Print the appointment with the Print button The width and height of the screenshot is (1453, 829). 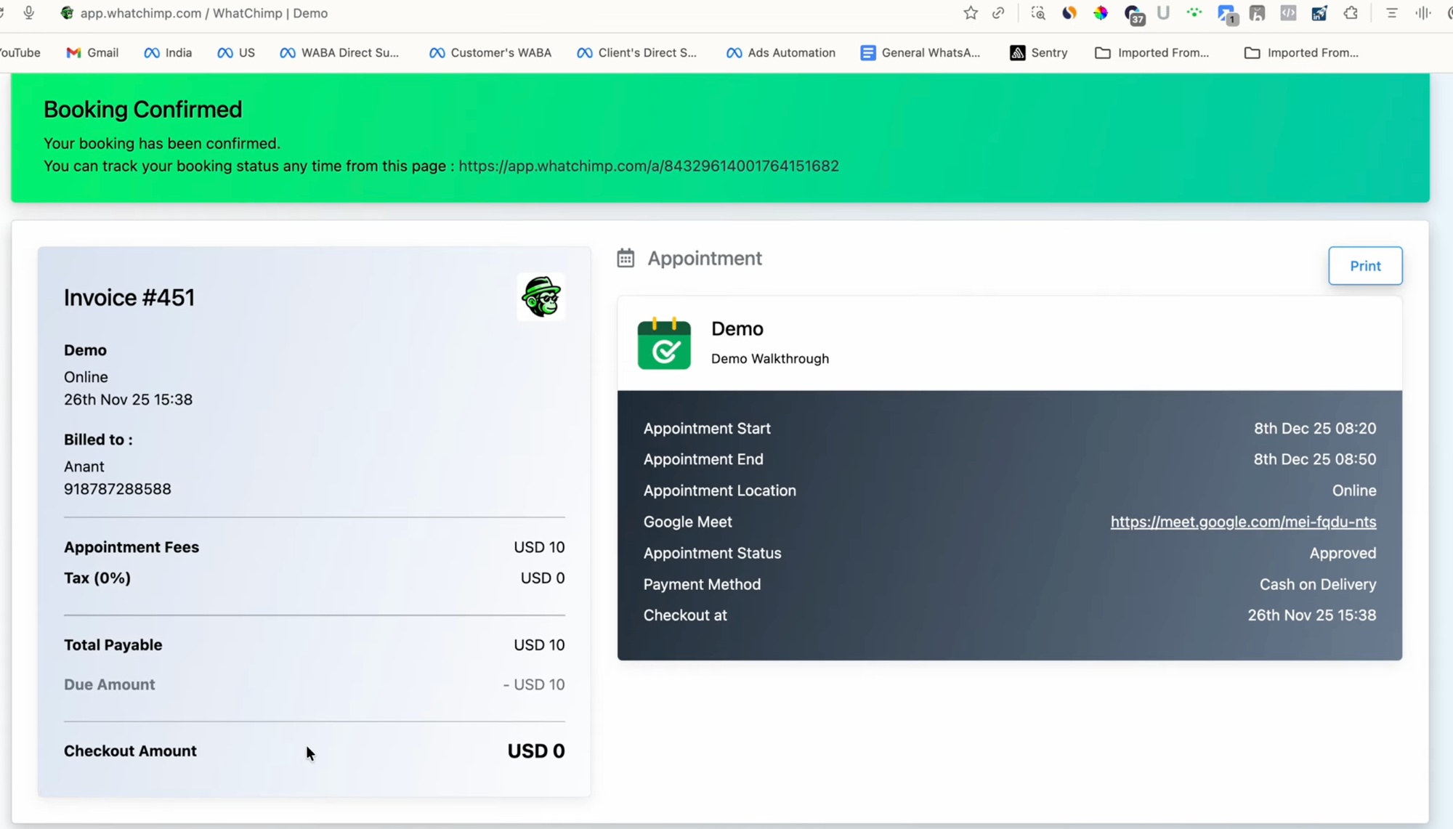1365,266
